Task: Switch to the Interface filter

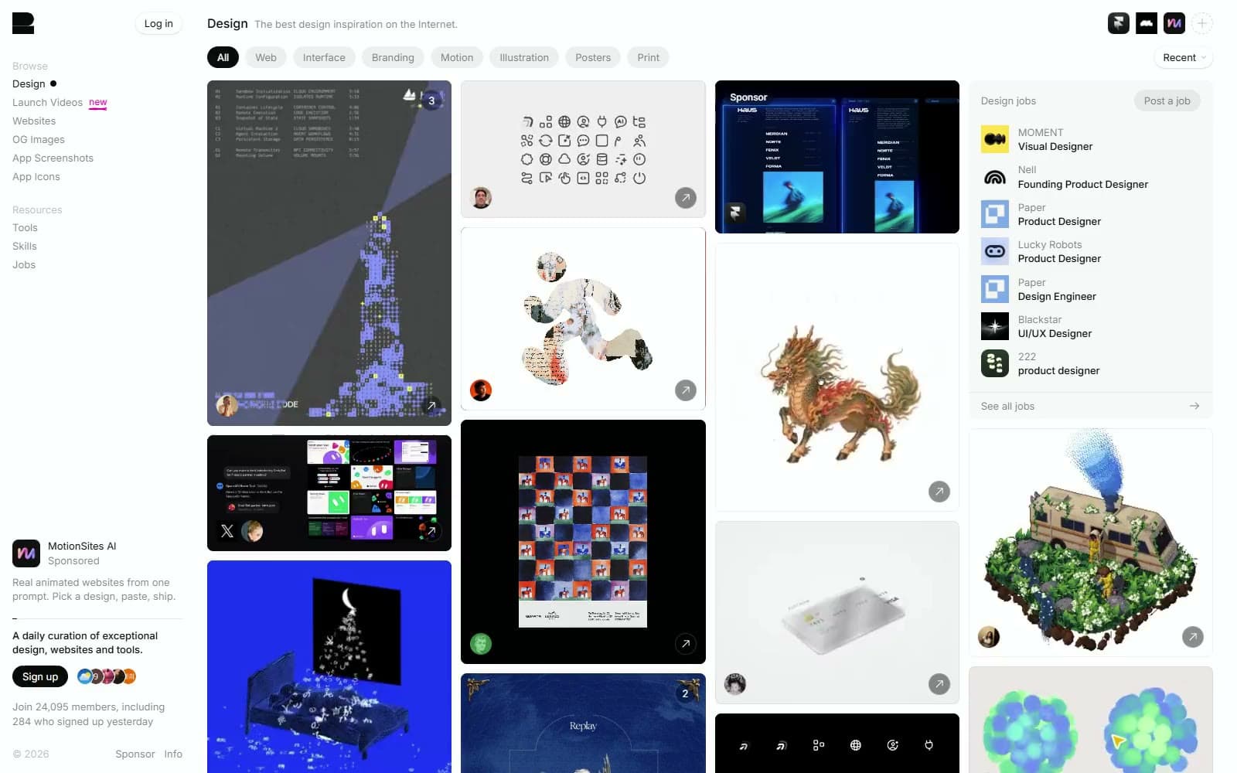Action: point(324,57)
